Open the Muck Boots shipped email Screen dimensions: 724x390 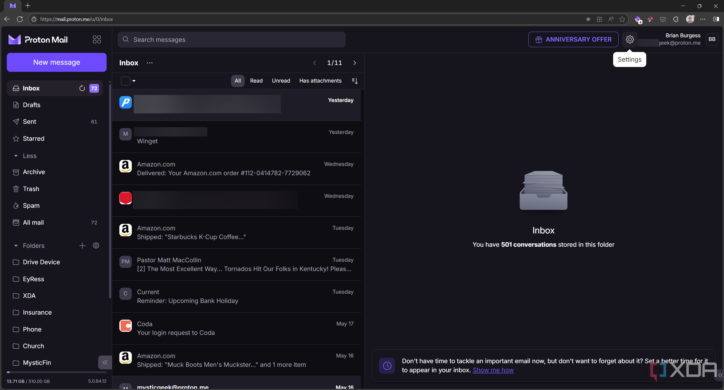click(236, 360)
